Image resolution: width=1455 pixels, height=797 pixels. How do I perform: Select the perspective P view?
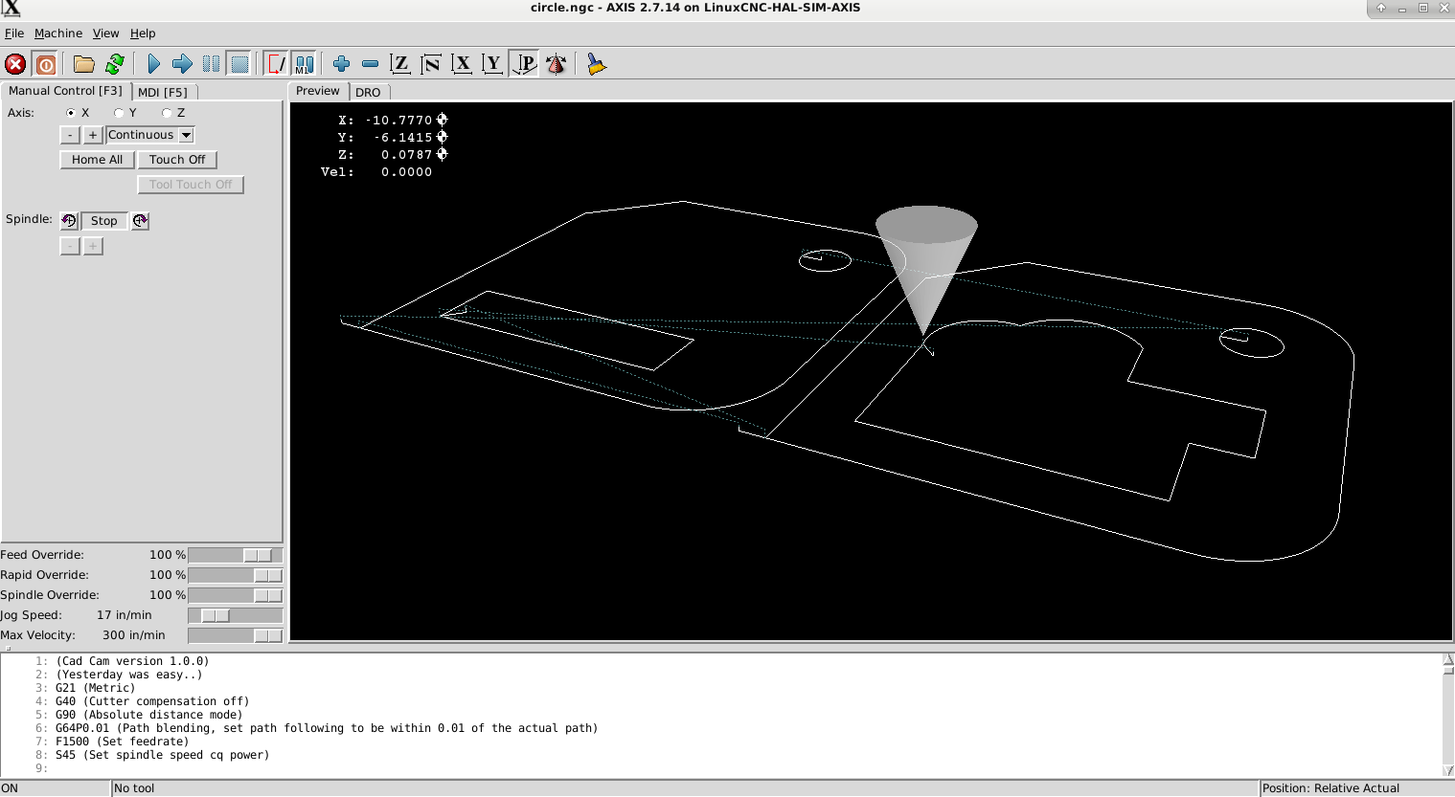[524, 64]
